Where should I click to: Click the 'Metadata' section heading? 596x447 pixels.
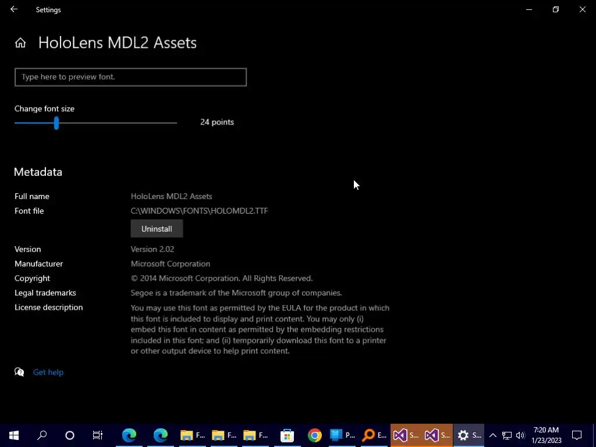click(x=38, y=172)
